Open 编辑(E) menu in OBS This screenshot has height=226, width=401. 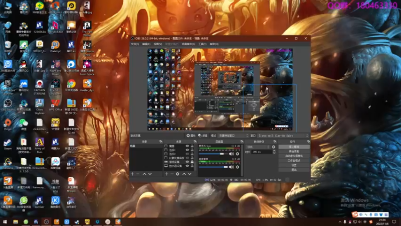pyautogui.click(x=146, y=44)
